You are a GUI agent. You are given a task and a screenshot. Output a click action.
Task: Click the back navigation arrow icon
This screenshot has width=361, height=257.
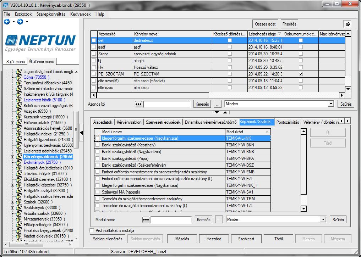click(7, 22)
